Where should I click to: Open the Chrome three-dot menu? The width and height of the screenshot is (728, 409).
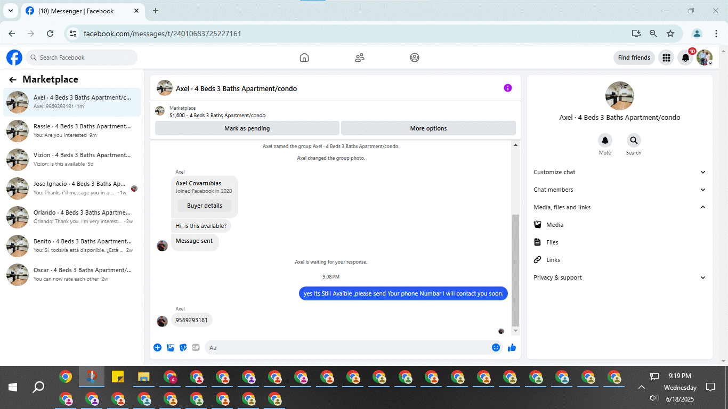tap(715, 34)
